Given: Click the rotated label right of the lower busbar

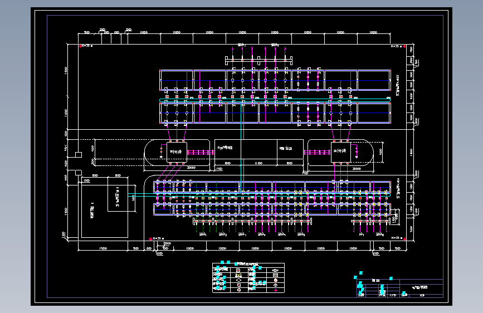Looking at the screenshot, I should [x=398, y=188].
